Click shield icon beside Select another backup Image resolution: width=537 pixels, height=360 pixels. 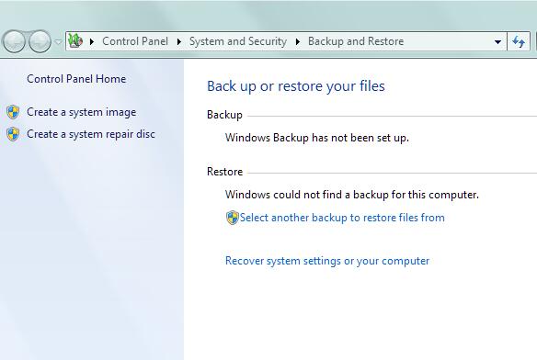coord(233,218)
